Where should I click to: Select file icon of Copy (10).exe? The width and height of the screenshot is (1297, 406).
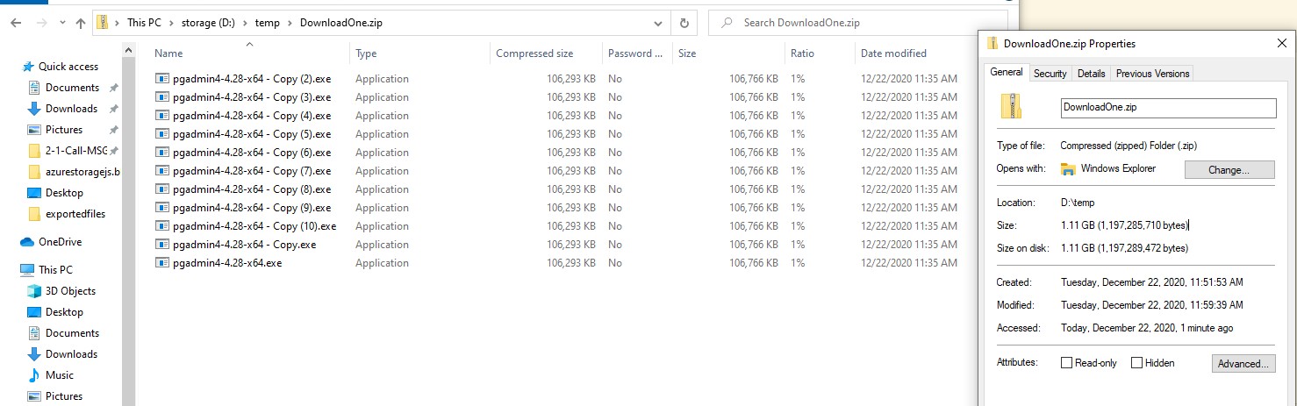(161, 226)
